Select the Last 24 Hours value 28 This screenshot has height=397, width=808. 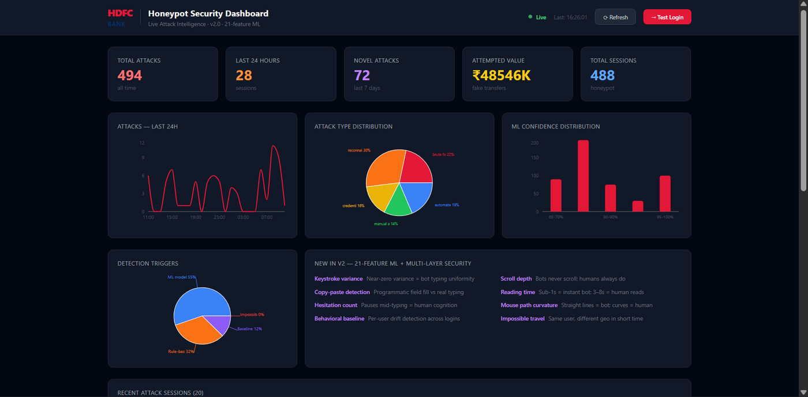(244, 75)
